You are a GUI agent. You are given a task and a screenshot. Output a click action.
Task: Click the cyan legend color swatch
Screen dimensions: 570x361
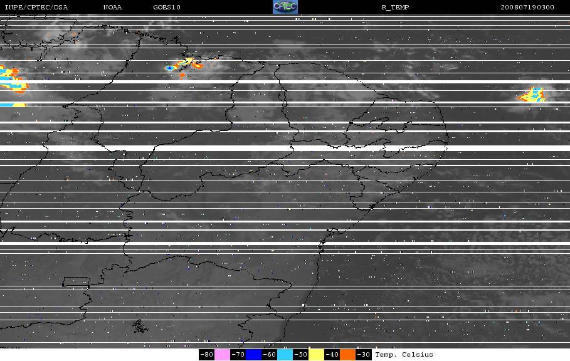pos(285,355)
